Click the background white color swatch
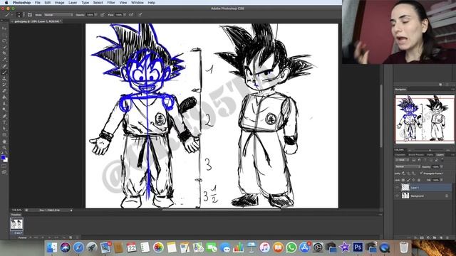 pos(6,160)
